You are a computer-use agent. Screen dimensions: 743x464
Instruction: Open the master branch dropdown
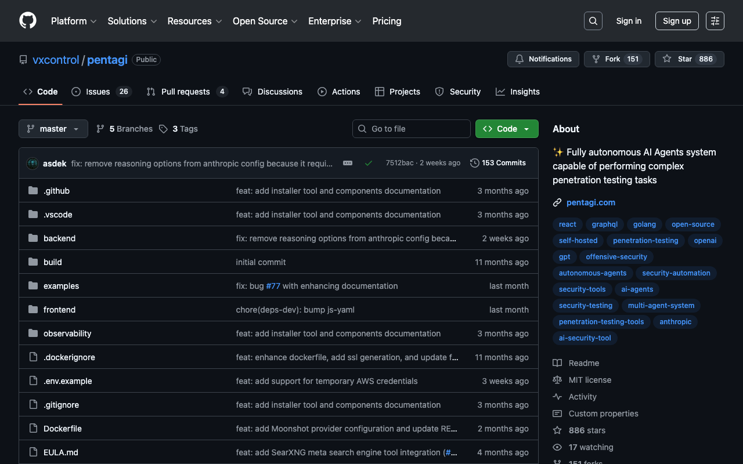tap(53, 129)
